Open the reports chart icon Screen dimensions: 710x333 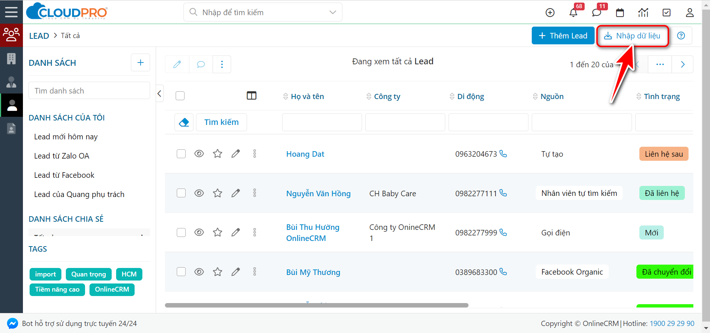pyautogui.click(x=643, y=13)
